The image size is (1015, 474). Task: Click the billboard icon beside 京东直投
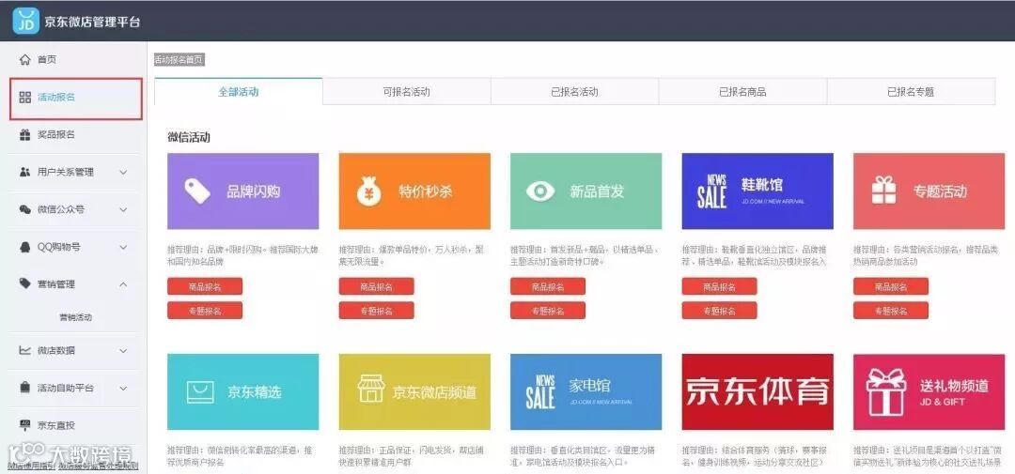pyautogui.click(x=25, y=425)
